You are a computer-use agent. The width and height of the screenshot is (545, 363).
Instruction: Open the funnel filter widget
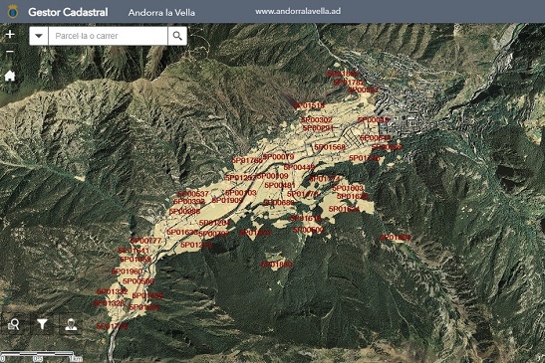pyautogui.click(x=42, y=325)
